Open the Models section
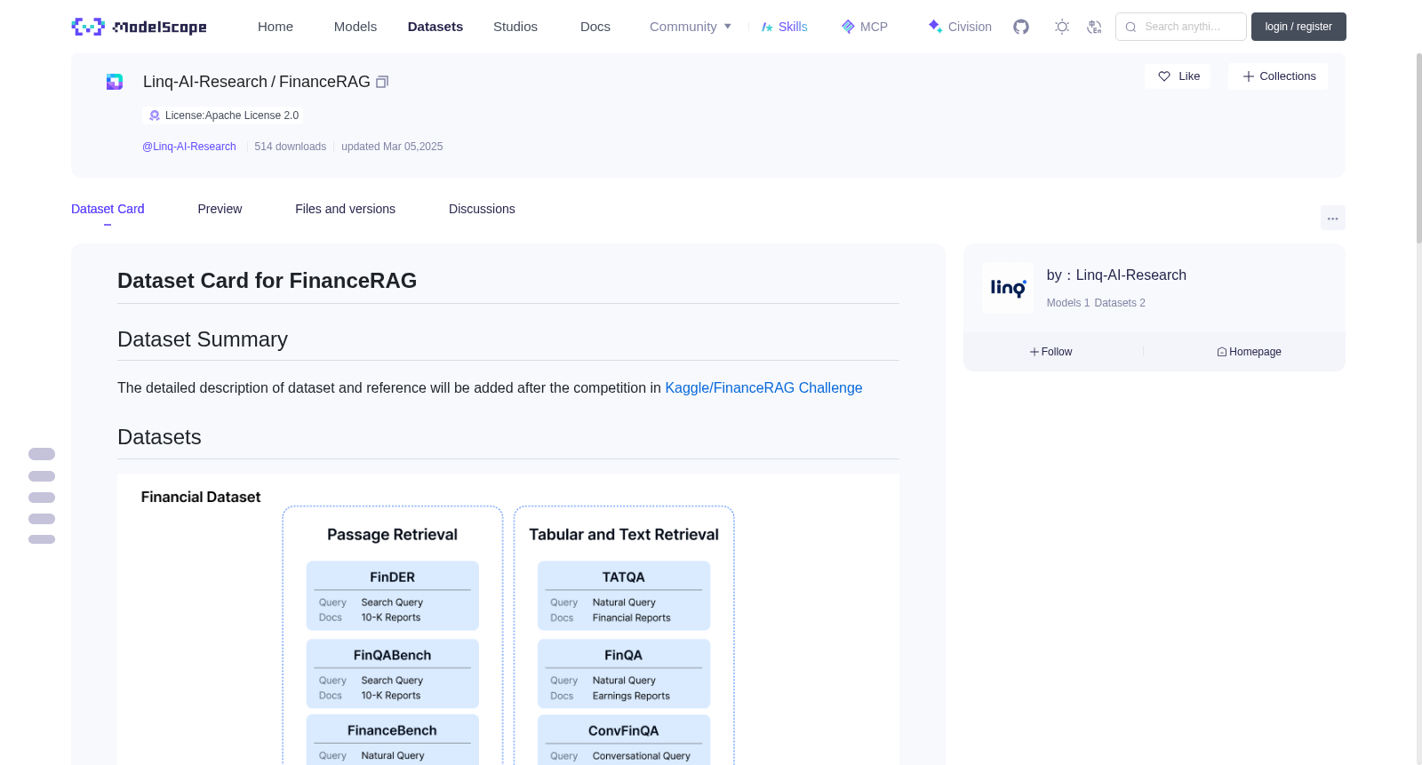 355,27
